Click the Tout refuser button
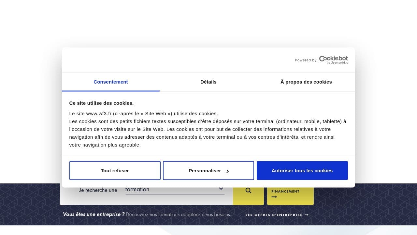The image size is (417, 235). [x=115, y=170]
